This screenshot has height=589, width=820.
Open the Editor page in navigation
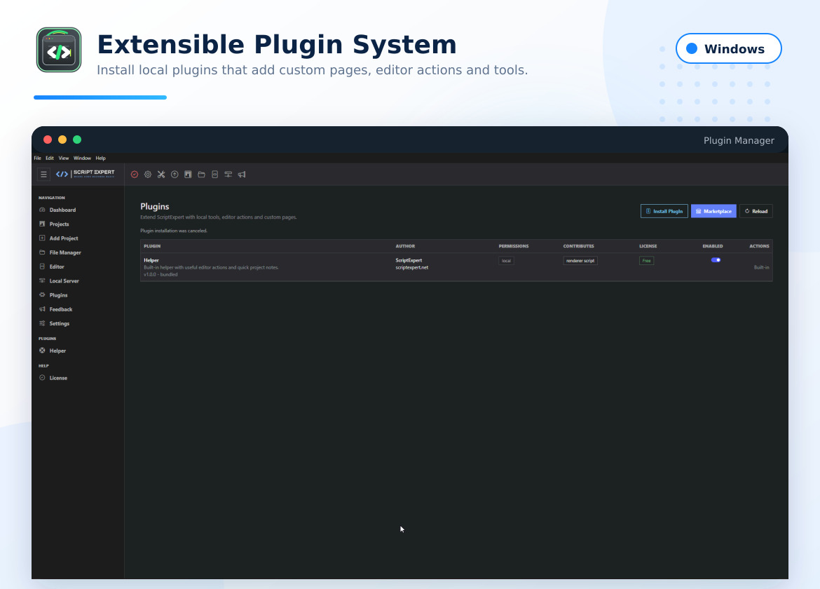[57, 266]
